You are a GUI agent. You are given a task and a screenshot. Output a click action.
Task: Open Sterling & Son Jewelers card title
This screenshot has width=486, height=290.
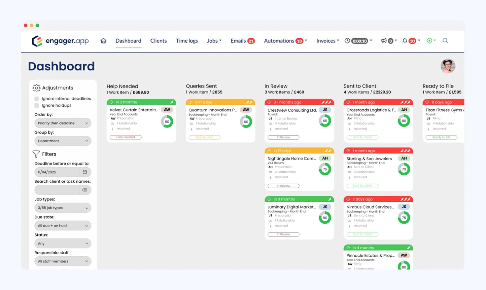[x=369, y=159]
